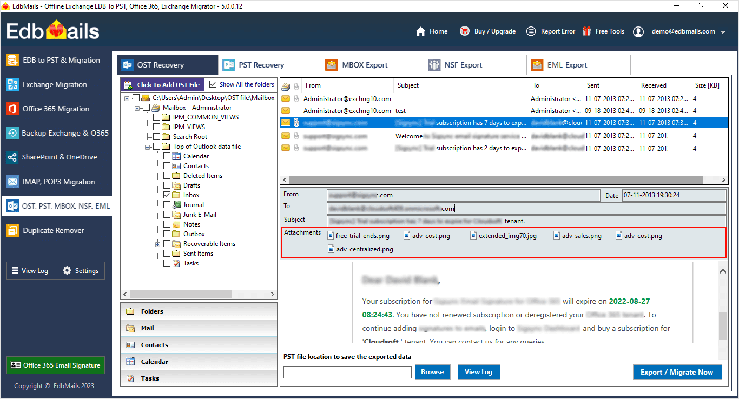The width and height of the screenshot is (739, 399).
Task: Click the message preview vertical scrollbar thumb
Action: [723, 325]
